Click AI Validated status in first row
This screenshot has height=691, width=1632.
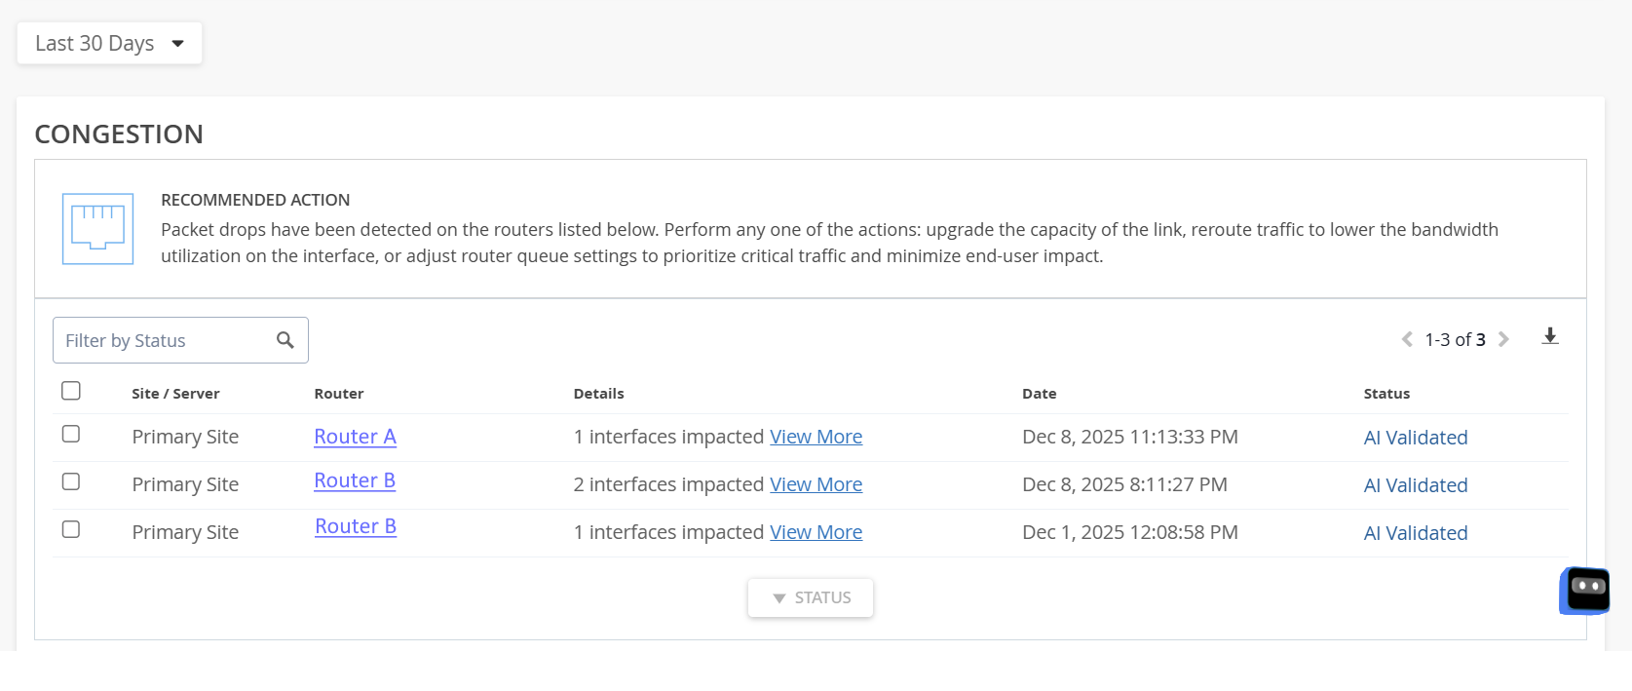1415,438
